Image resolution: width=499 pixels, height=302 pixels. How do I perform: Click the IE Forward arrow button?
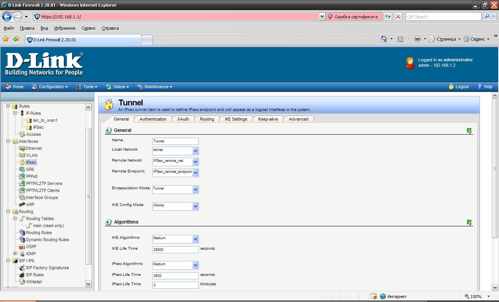pos(18,17)
